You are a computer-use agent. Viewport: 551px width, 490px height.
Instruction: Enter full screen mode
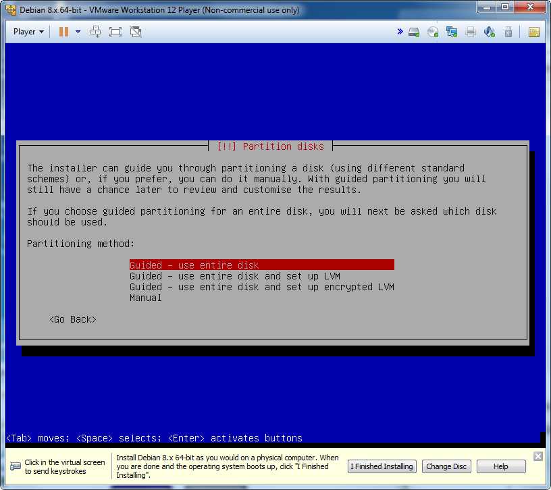click(115, 32)
